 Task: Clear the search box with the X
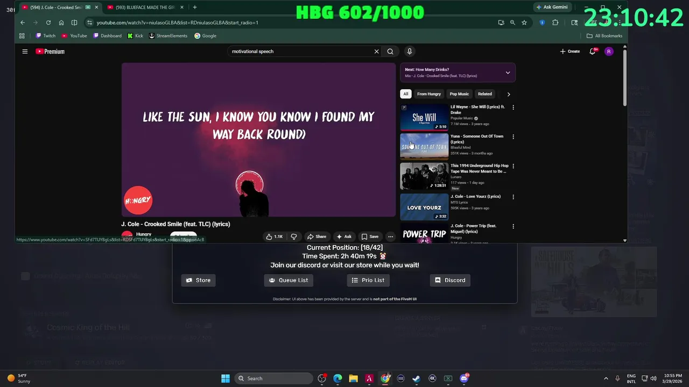tap(376, 52)
